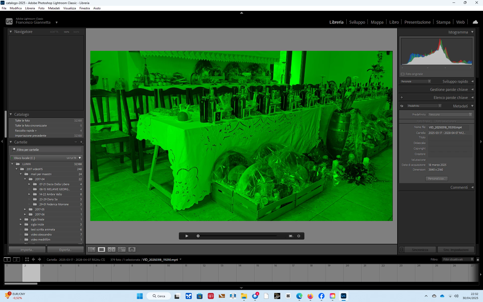Open the Survey view icon

tap(122, 249)
